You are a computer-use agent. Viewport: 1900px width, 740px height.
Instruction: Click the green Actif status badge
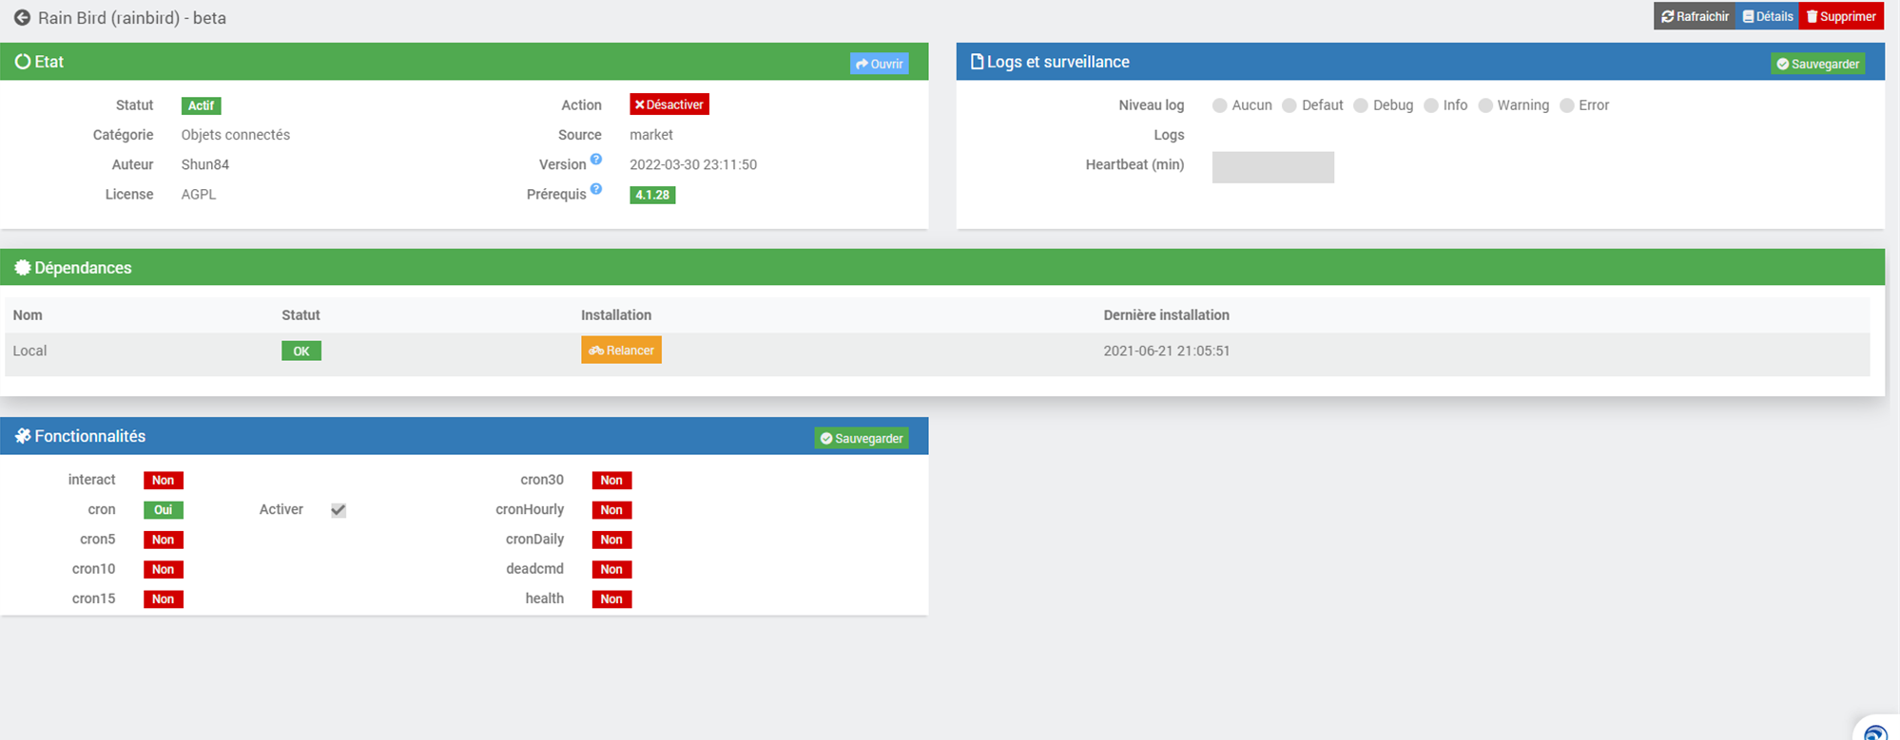tap(201, 105)
